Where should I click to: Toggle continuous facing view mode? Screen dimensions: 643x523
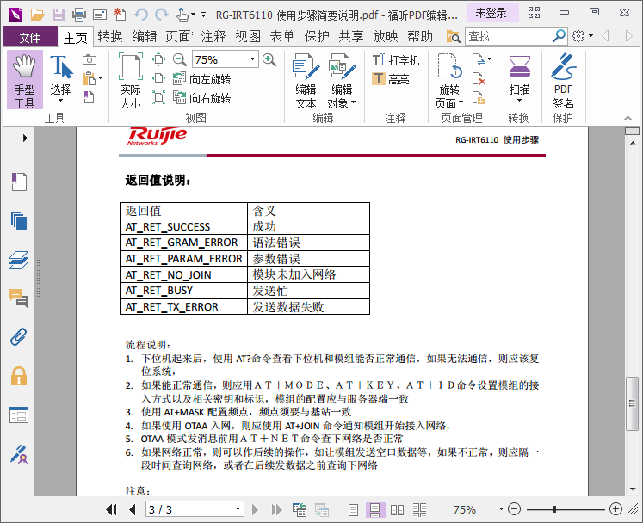419,509
